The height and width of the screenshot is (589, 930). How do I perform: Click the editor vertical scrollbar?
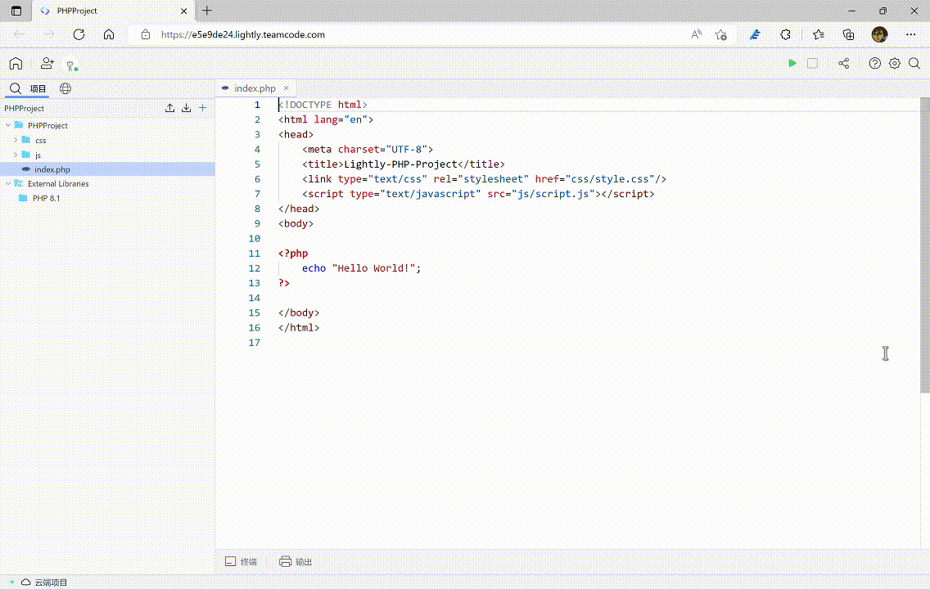(924, 245)
